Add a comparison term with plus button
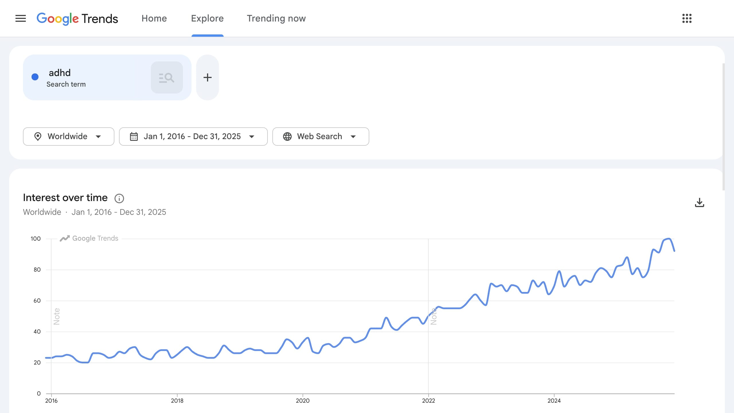Image resolution: width=734 pixels, height=413 pixels. click(x=207, y=77)
